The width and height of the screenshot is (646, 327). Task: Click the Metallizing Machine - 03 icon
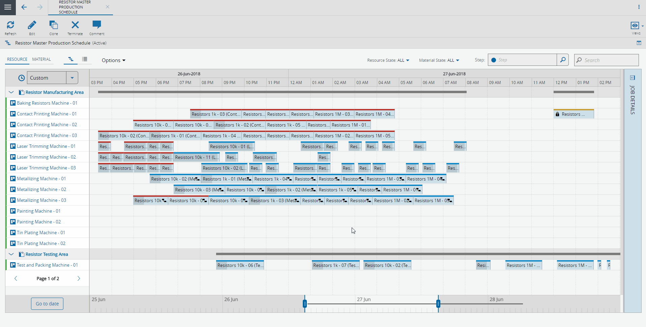pyautogui.click(x=13, y=200)
